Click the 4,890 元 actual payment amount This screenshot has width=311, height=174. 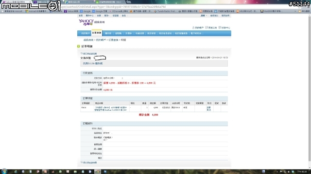[x=108, y=90]
